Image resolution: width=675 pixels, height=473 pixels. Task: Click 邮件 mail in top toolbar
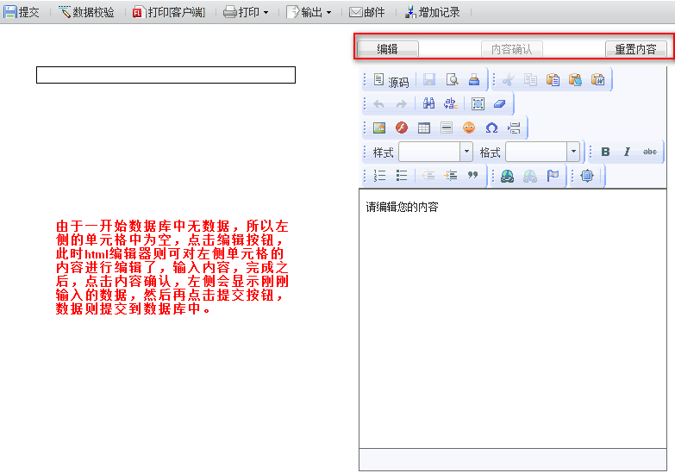[366, 12]
